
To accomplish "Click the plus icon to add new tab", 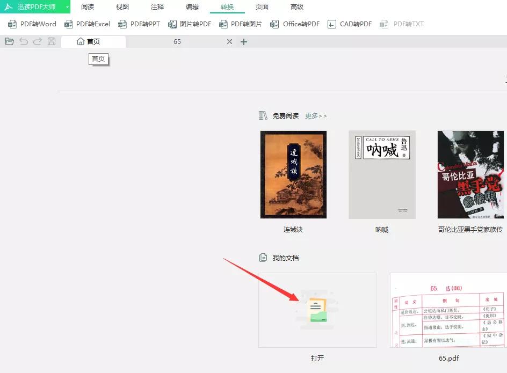I will tap(244, 41).
